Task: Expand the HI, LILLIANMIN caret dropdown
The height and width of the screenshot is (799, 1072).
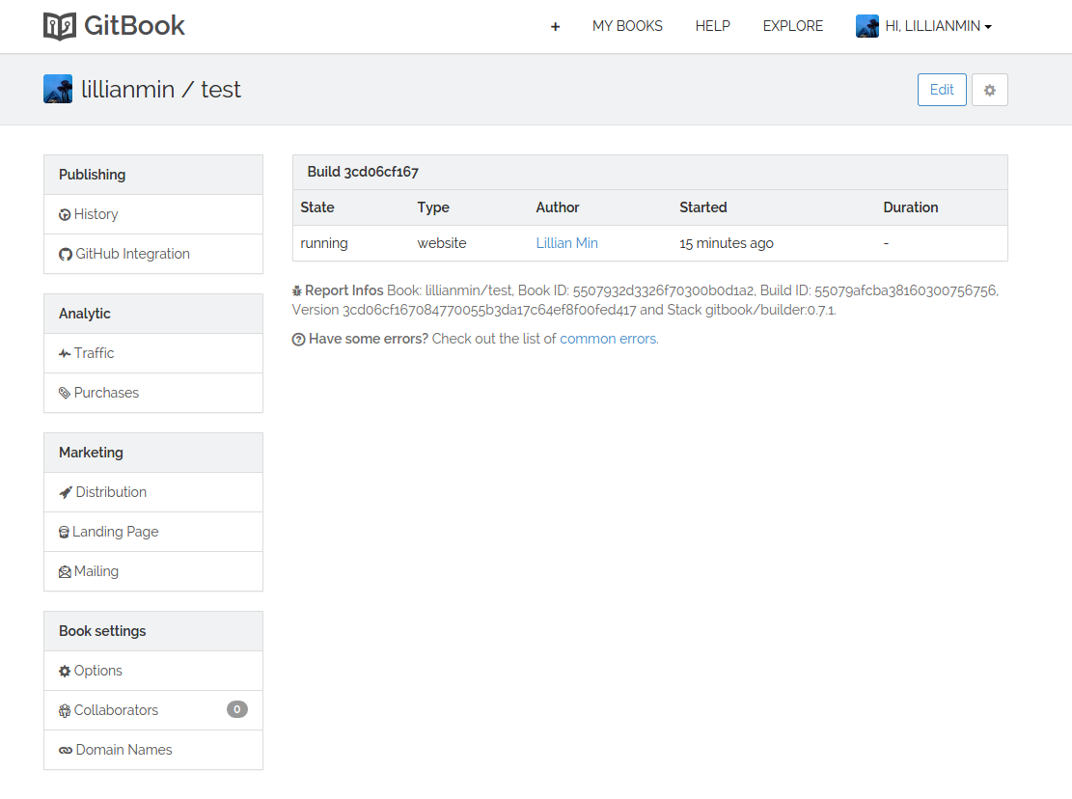Action: click(988, 27)
